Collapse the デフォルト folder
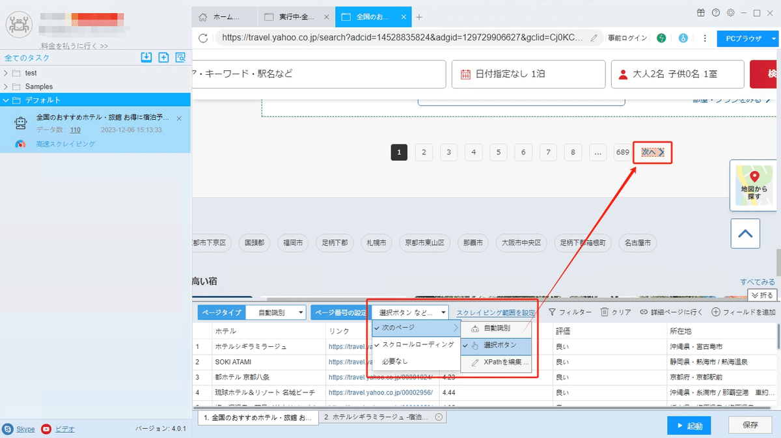 (x=6, y=100)
